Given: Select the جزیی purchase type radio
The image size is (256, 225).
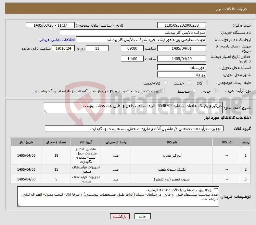Looking at the screenshot, I should pyautogui.click(x=215, y=91).
